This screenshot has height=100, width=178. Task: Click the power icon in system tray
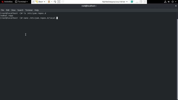click(x=172, y=2)
